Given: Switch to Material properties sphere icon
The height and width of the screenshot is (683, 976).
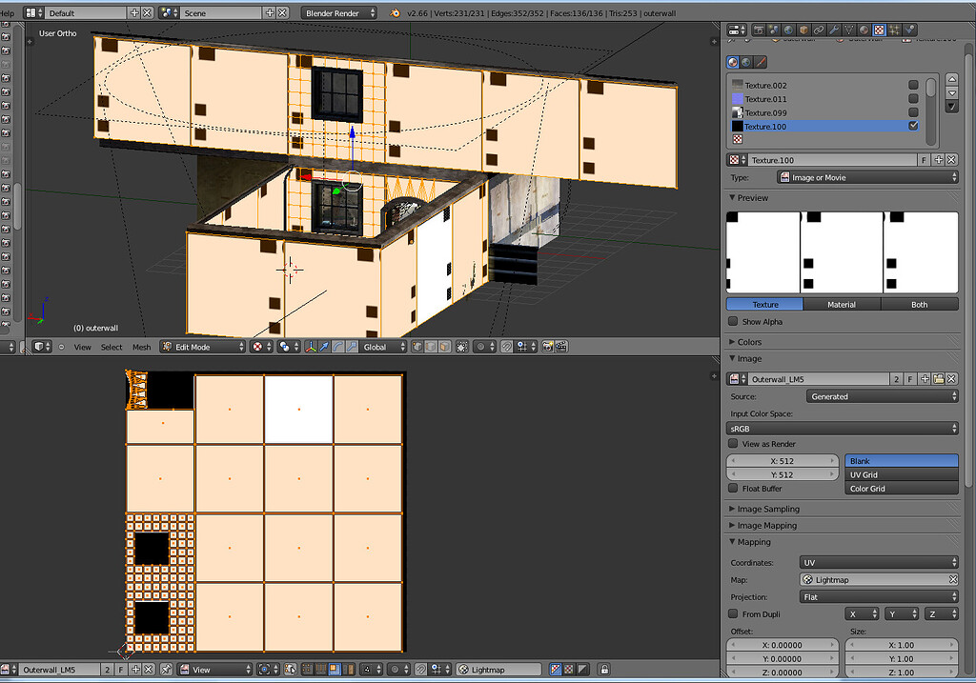Looking at the screenshot, I should tap(864, 30).
